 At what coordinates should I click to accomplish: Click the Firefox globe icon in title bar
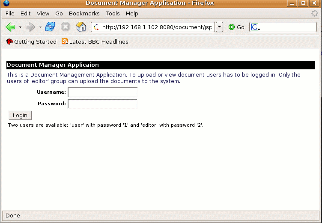pos(6,3)
